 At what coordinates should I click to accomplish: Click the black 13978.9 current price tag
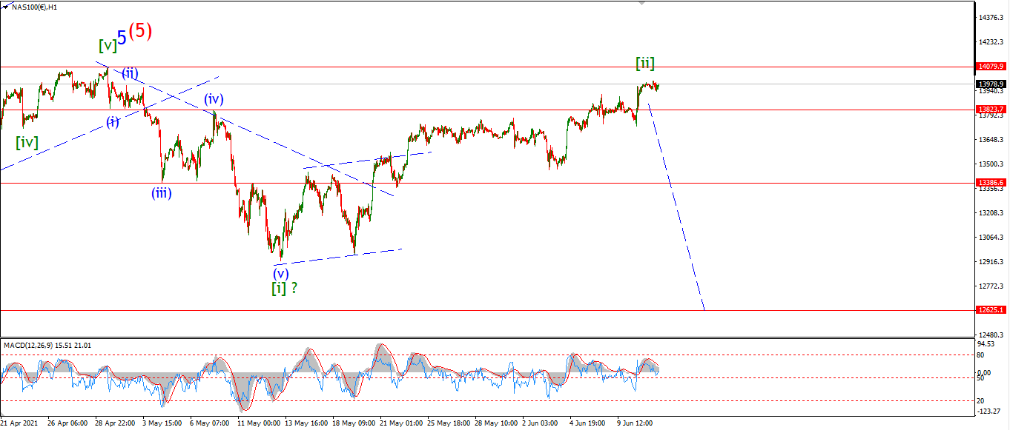[991, 84]
